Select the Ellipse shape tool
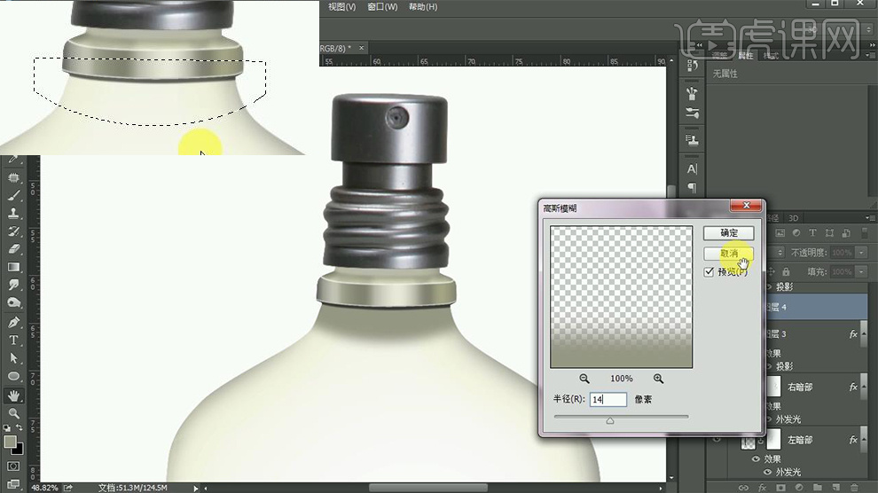 [x=13, y=376]
